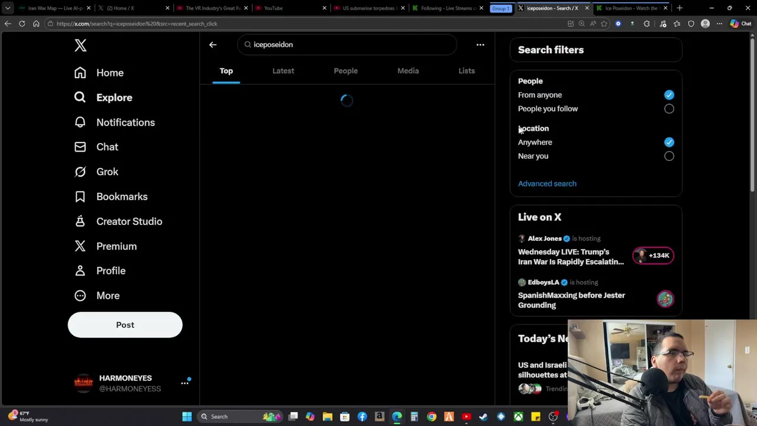Image resolution: width=757 pixels, height=426 pixels.
Task: Open Copilot Chat button in toolbar
Action: 740,24
